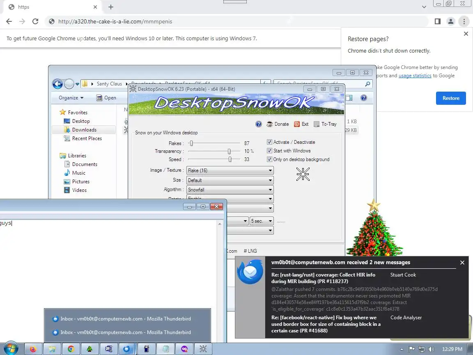This screenshot has width=473, height=355.
Task: Click the blue Restore button
Action: point(451,98)
